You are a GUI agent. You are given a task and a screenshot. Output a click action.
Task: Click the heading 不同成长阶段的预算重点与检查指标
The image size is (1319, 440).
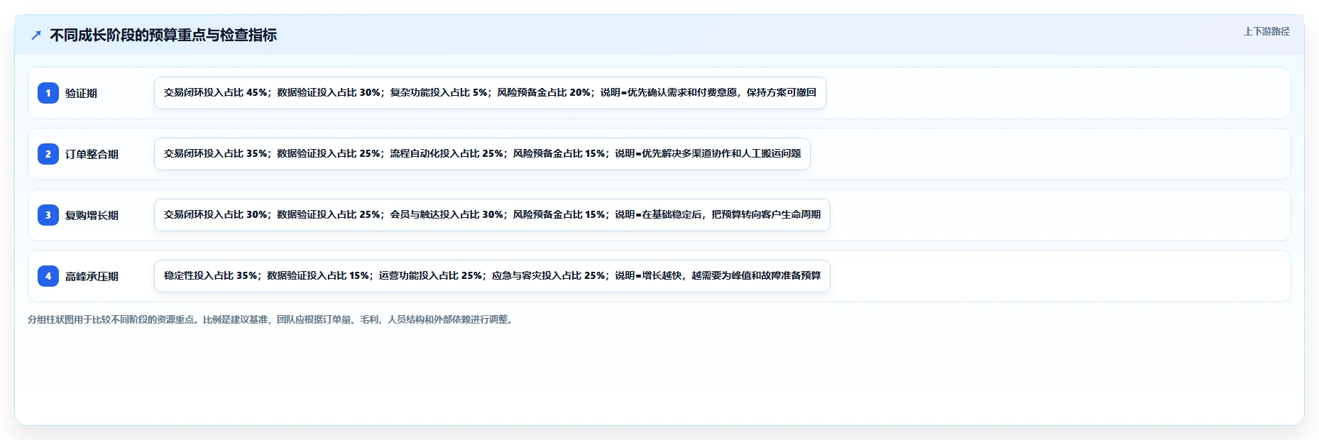click(163, 35)
